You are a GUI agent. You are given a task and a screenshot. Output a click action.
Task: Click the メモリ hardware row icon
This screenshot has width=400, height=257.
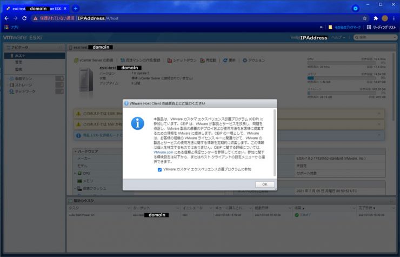(79, 181)
